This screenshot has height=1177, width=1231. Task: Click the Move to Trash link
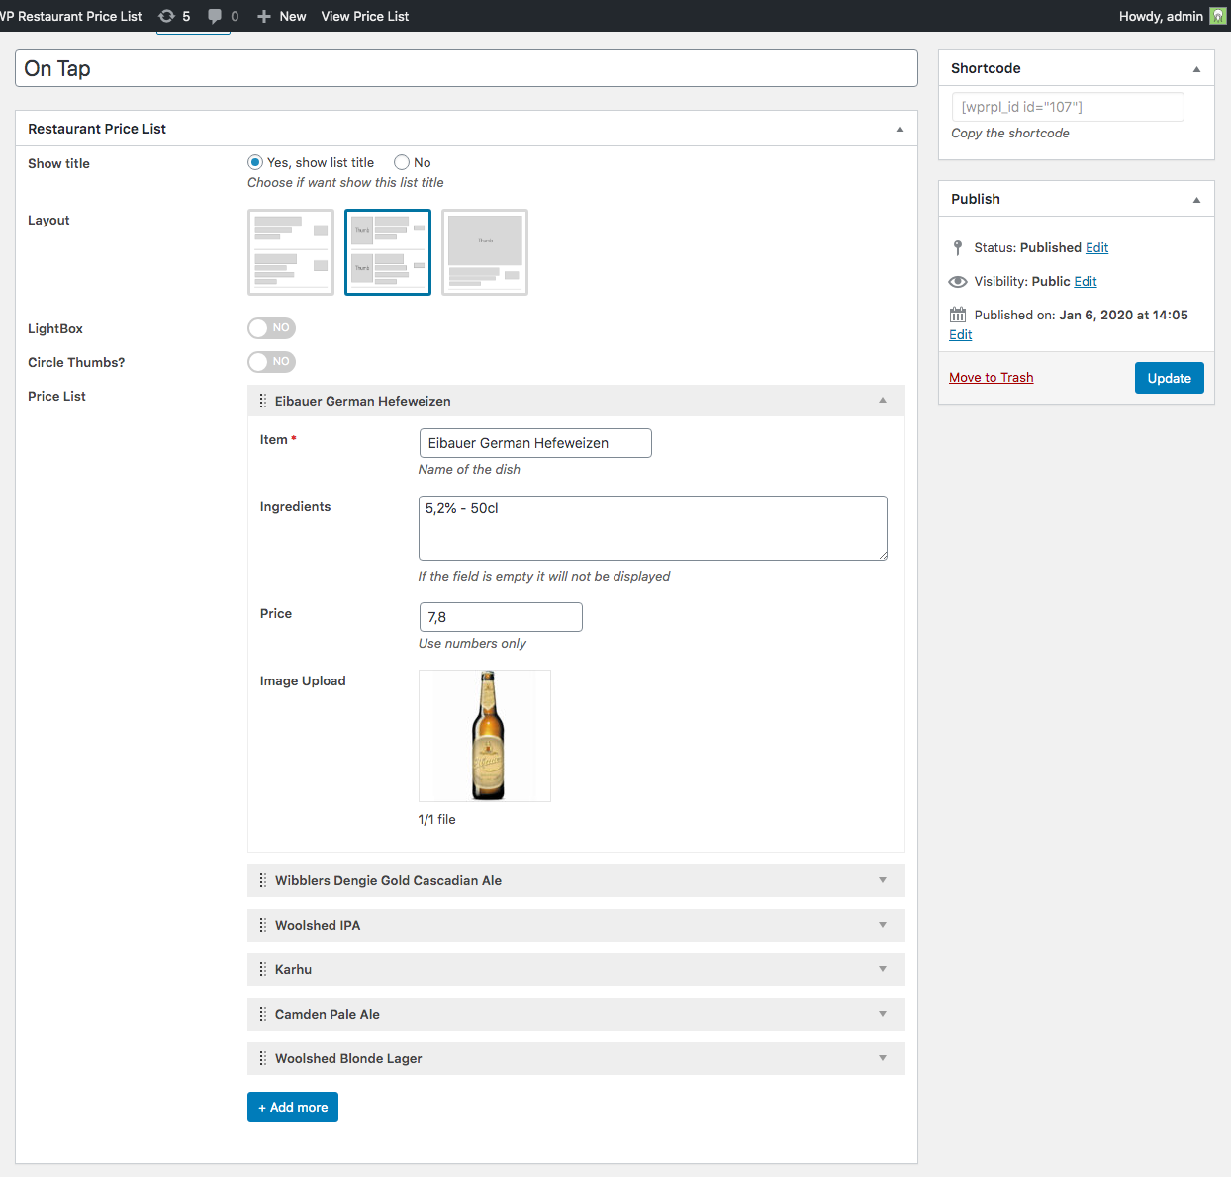pyautogui.click(x=991, y=377)
